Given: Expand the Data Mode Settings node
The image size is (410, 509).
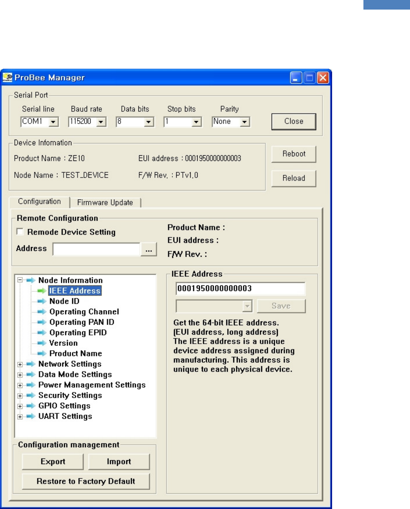Looking at the screenshot, I should point(20,375).
